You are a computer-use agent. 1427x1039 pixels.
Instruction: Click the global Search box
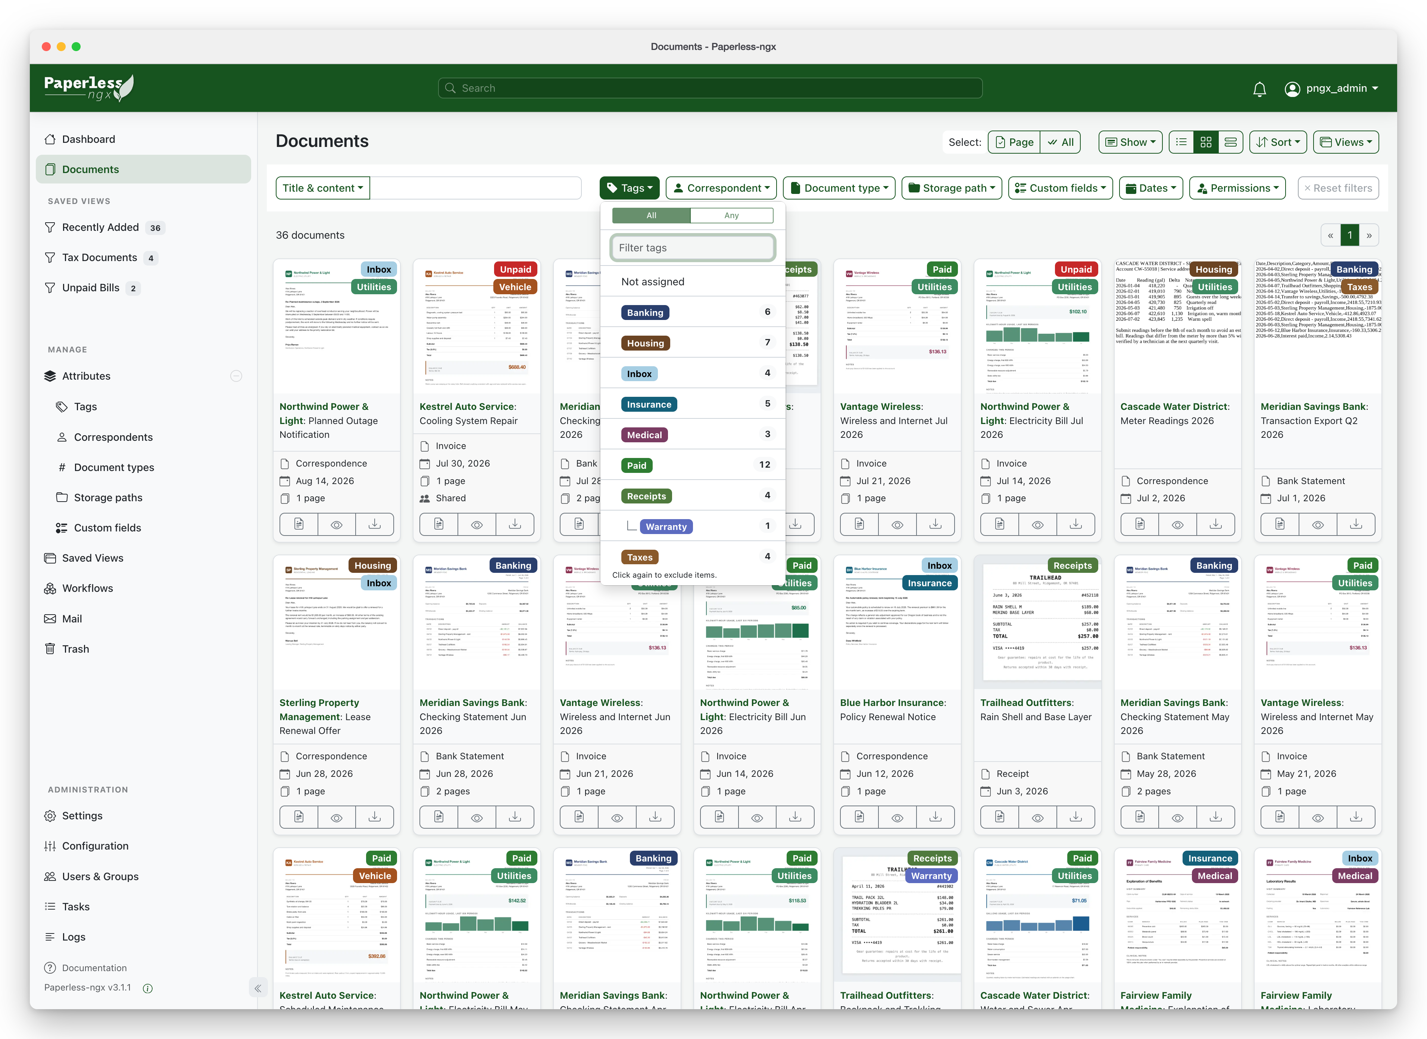click(x=711, y=88)
